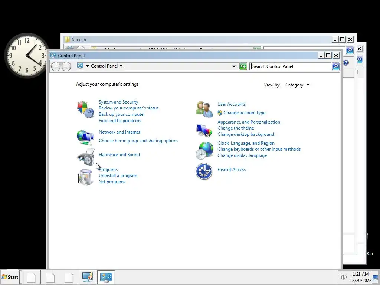Image resolution: width=380 pixels, height=285 pixels.
Task: Click Change display language
Action: pyautogui.click(x=242, y=155)
